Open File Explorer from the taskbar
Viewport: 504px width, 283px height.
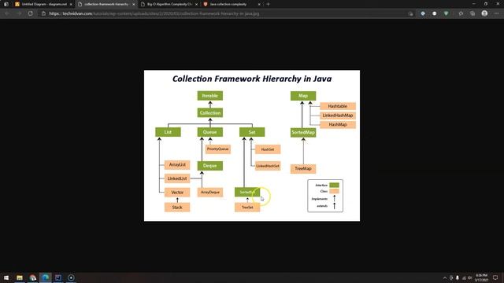point(20,277)
